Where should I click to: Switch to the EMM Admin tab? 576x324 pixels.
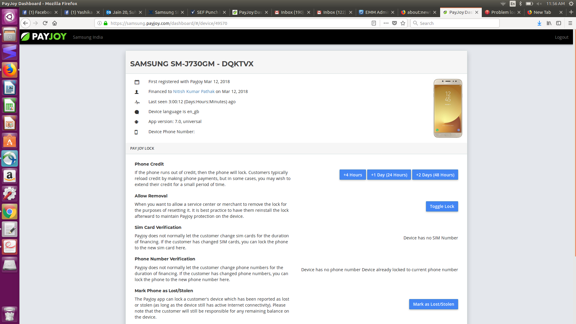(x=376, y=12)
